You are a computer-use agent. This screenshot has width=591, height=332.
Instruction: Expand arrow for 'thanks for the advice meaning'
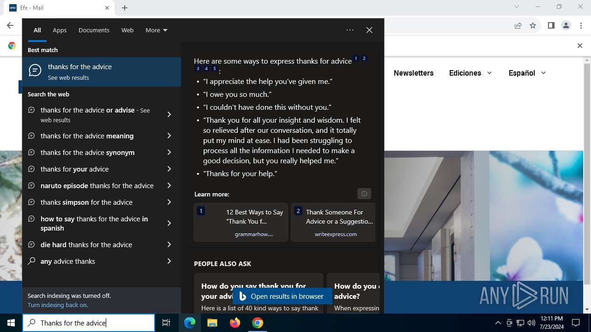[169, 136]
